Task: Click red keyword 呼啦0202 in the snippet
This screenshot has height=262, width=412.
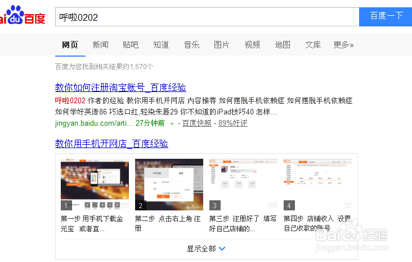Action: (70, 100)
